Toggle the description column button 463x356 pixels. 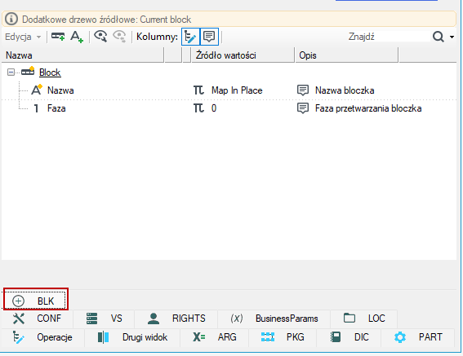(x=209, y=37)
